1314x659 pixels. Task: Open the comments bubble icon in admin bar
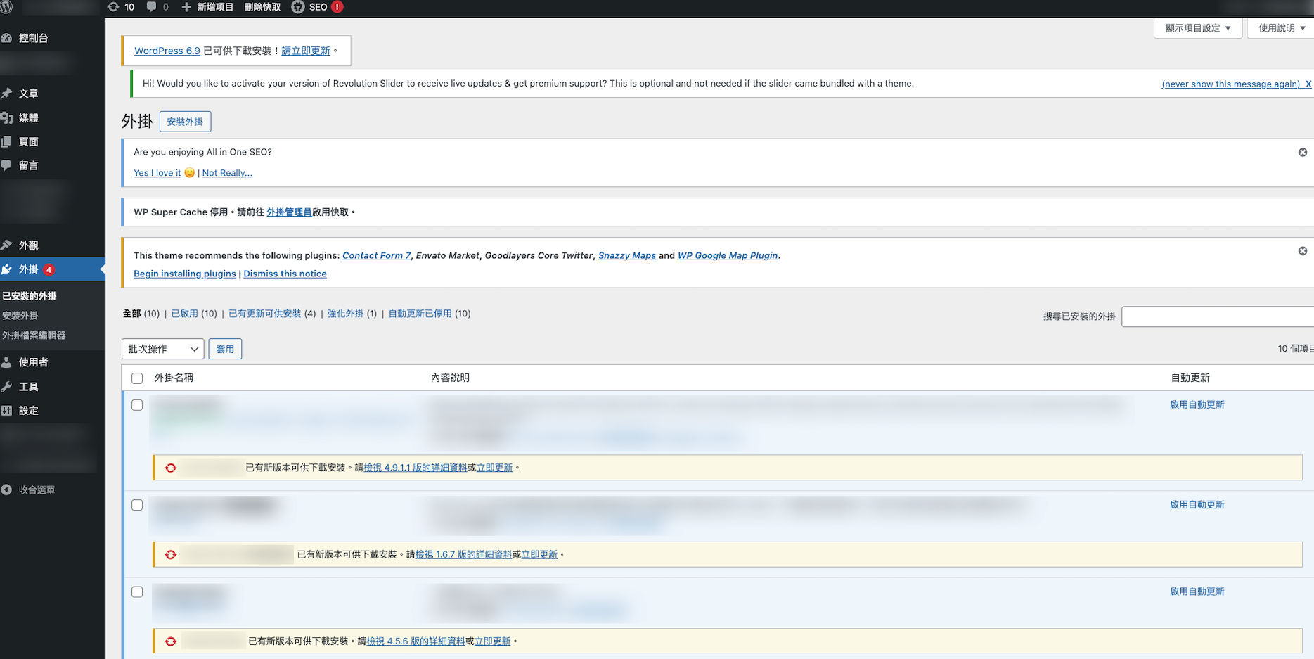coord(151,7)
